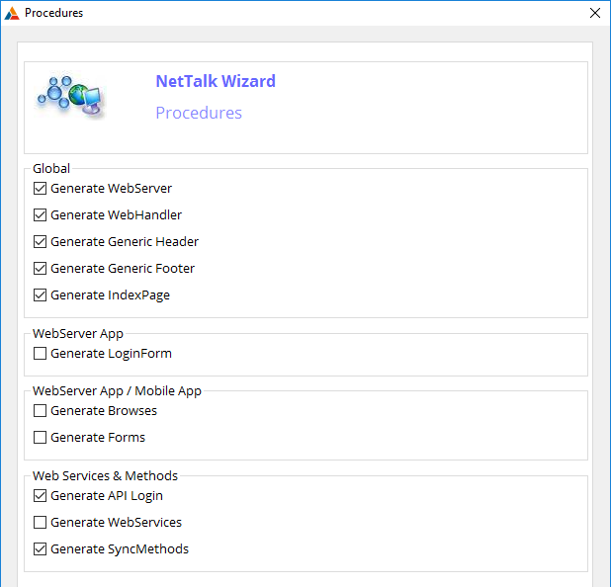Turn off Generate Generic Footer

click(40, 268)
